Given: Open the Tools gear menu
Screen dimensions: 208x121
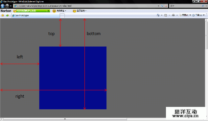Looking at the screenshot, I should click(198, 15).
